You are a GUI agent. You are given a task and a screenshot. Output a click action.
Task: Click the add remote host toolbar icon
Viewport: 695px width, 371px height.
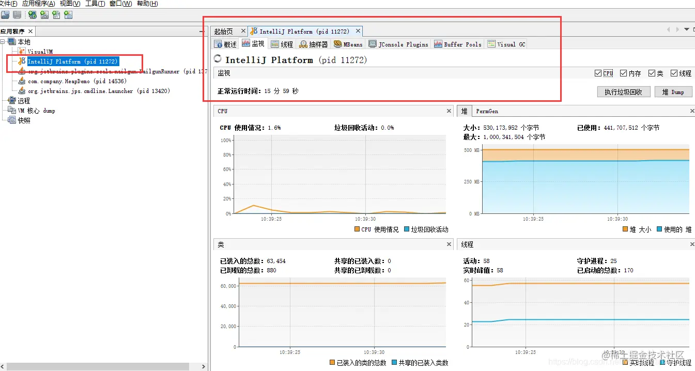point(33,15)
